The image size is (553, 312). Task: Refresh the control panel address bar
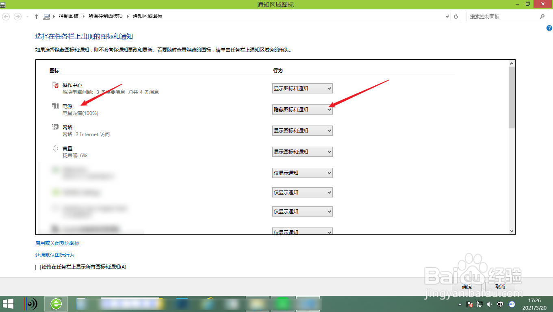456,16
